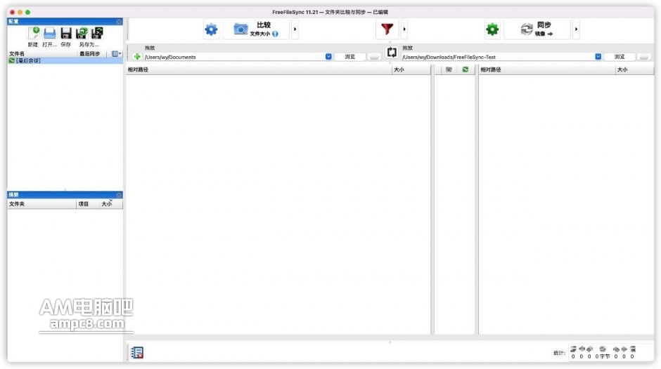Expand the sync variant arrow next to 同步
This screenshot has width=661, height=369.
(x=577, y=29)
